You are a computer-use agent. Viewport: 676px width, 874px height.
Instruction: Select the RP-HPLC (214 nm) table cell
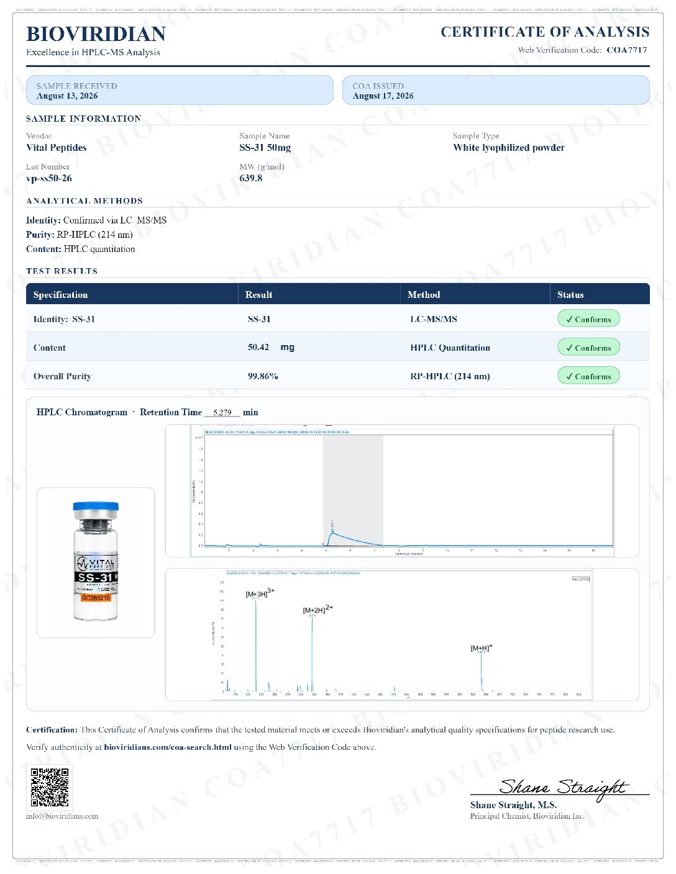[x=450, y=376]
